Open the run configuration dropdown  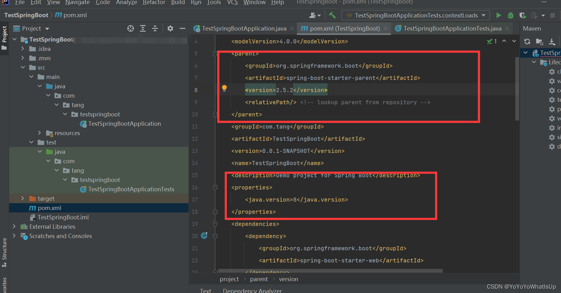416,15
